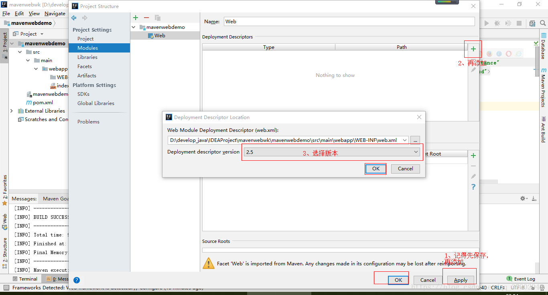The image size is (548, 295).
Task: Toggle the 1: Project tool window stripe
Action: pyautogui.click(x=4, y=45)
